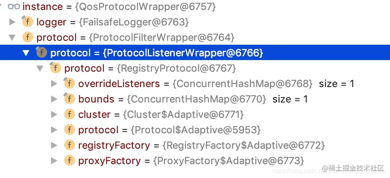The height and width of the screenshot is (178, 390).
Task: Click the field icon next to bounds
Action: 69,99
